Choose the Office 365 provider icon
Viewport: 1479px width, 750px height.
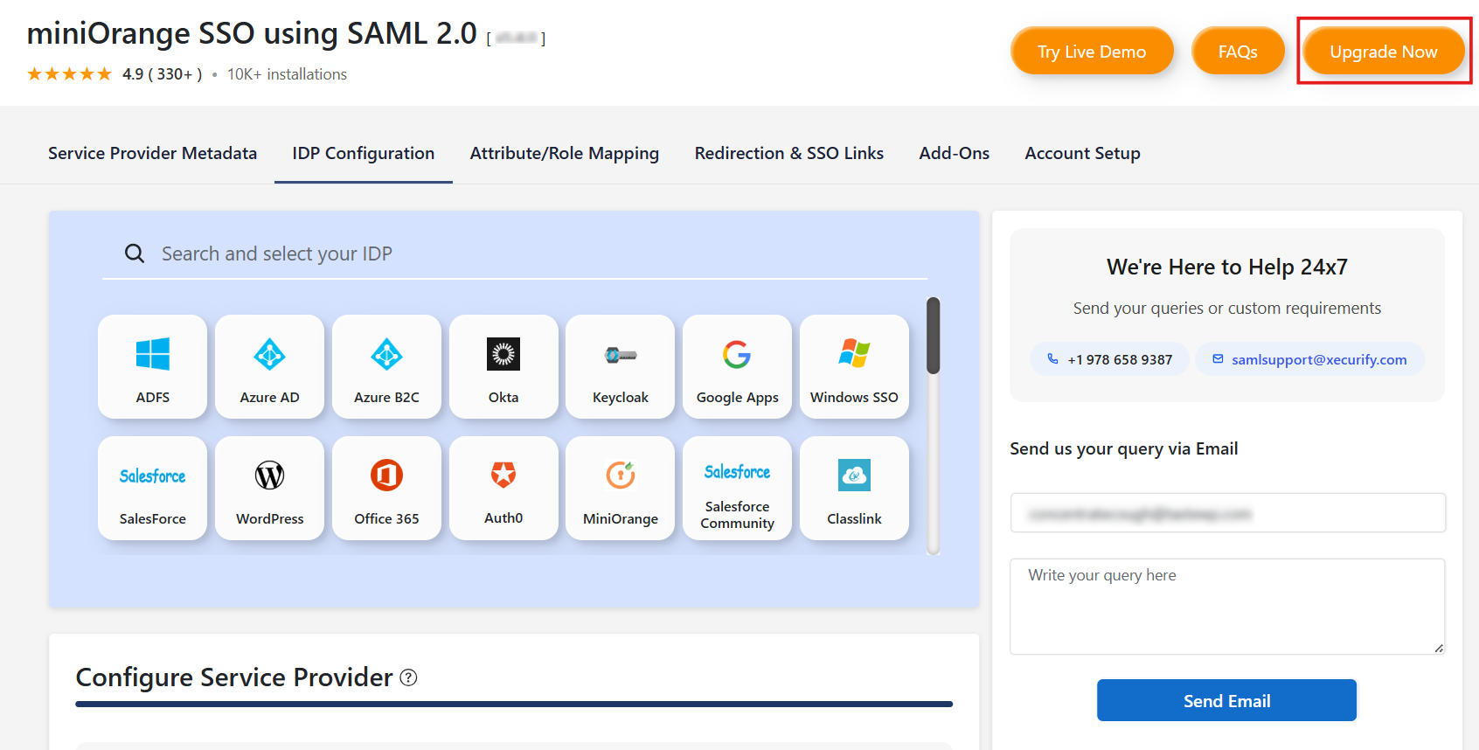386,488
